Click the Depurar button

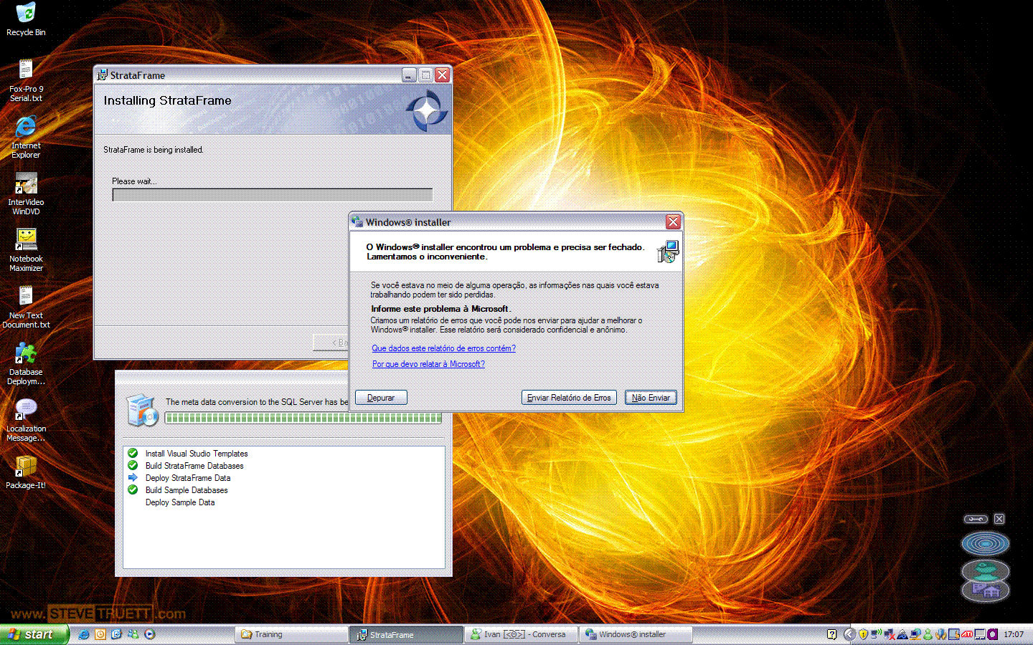point(381,398)
